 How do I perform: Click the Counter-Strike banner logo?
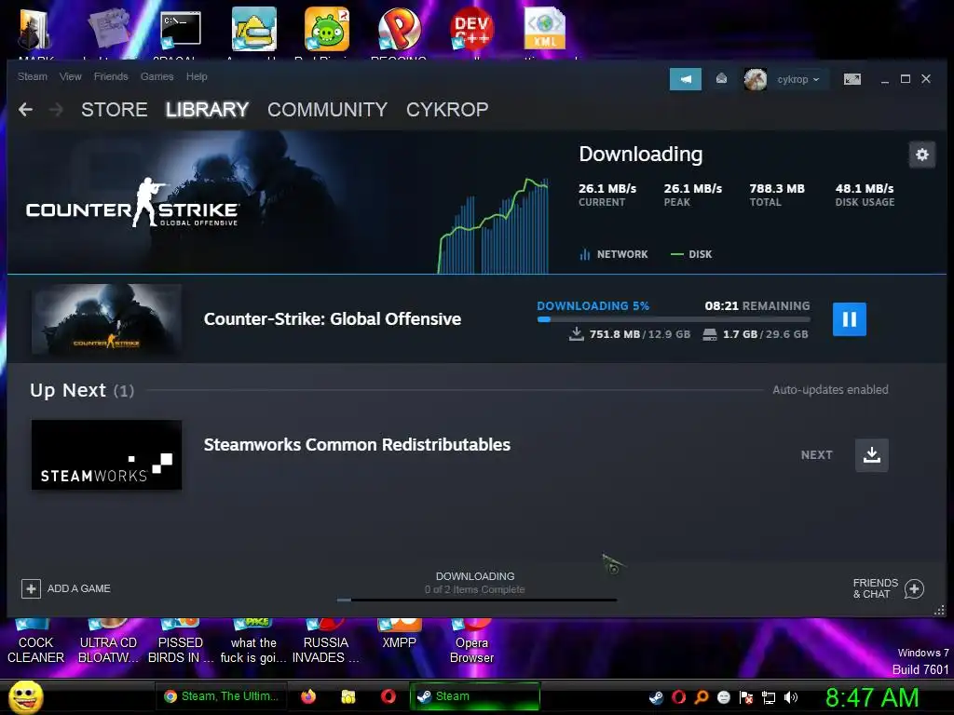point(132,204)
